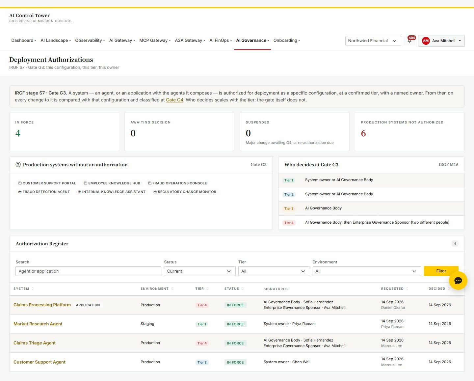This screenshot has width=474, height=381.
Task: Click the AI Control Tower logo title
Action: tap(30, 15)
